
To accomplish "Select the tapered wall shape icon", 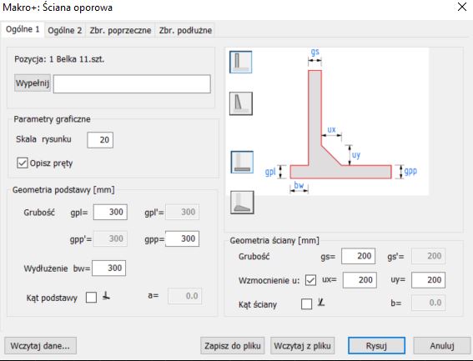I will point(241,103).
